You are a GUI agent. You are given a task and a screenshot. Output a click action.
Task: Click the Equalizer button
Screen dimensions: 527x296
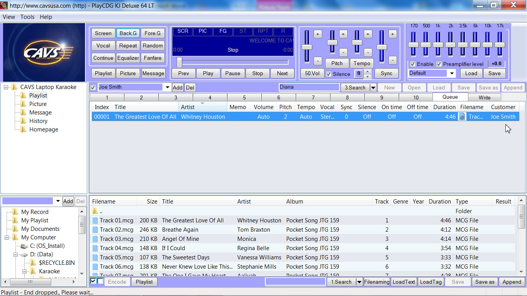coord(128,58)
